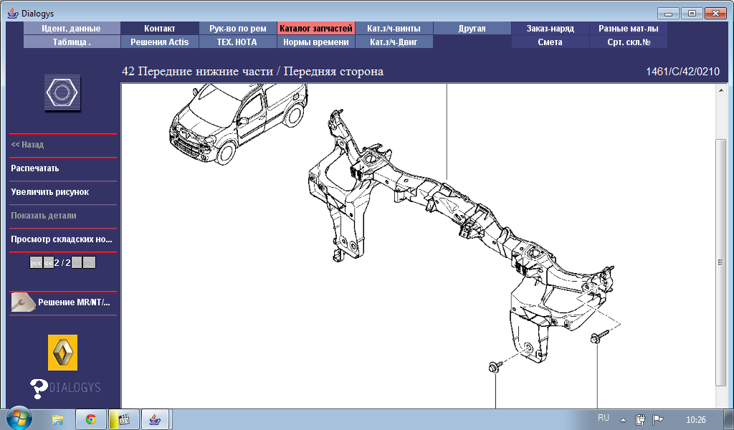Click Просмотр складских но... link
Screen dimensions: 734x430
62,239
